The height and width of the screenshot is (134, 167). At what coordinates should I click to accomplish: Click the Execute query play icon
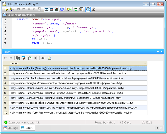click(x=7, y=9)
